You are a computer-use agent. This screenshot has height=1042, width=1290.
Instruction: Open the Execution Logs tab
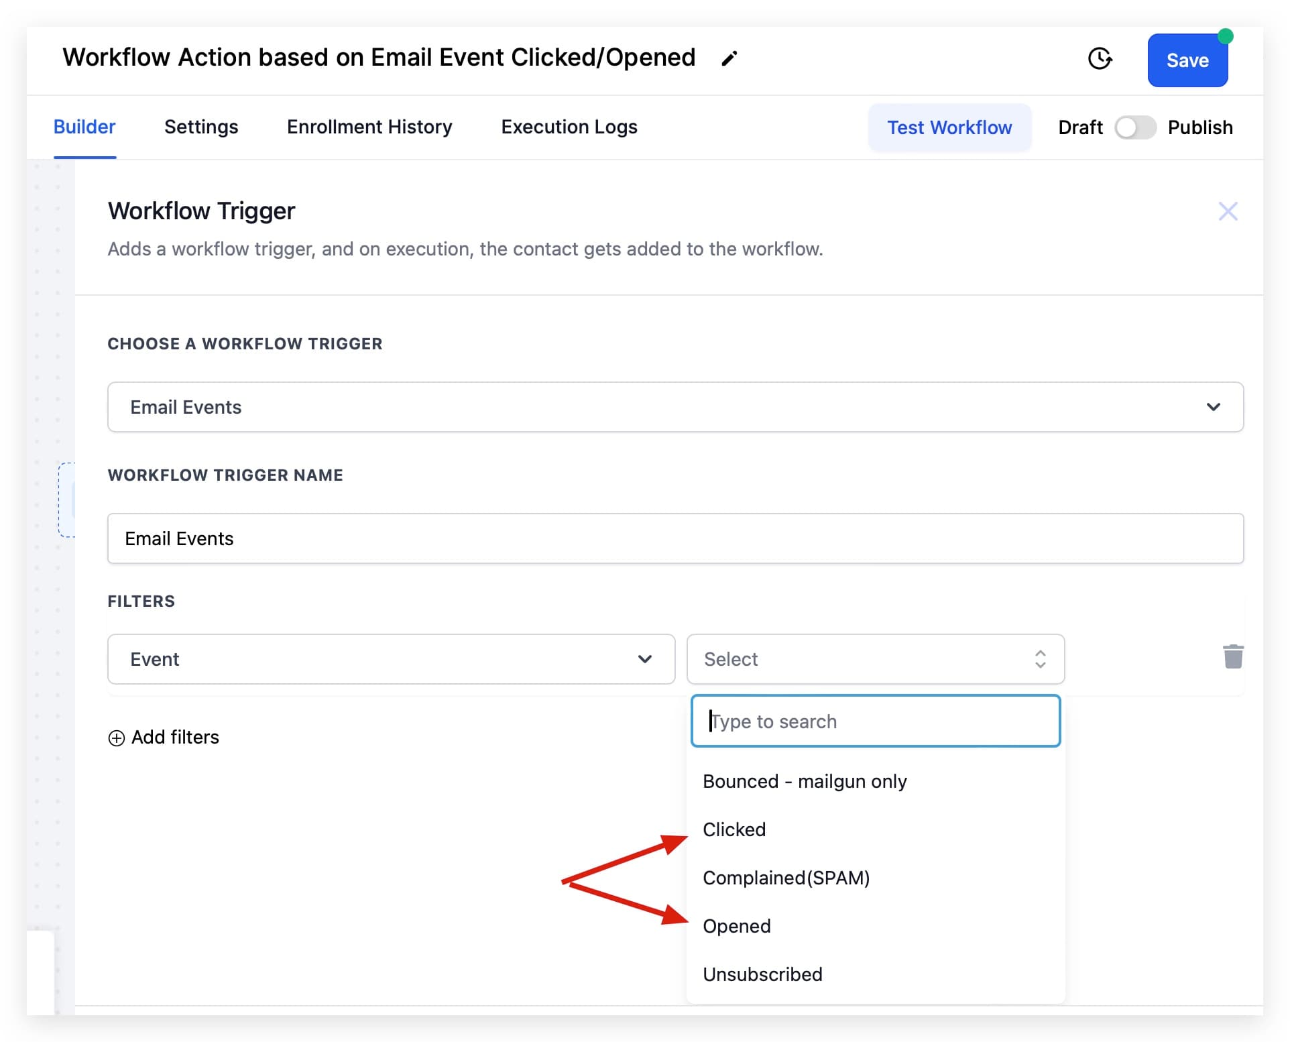pyautogui.click(x=569, y=127)
